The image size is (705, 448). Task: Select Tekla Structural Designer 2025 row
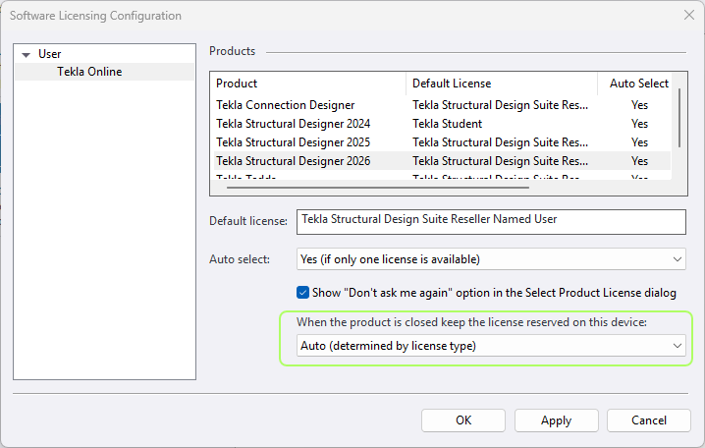[x=441, y=142]
